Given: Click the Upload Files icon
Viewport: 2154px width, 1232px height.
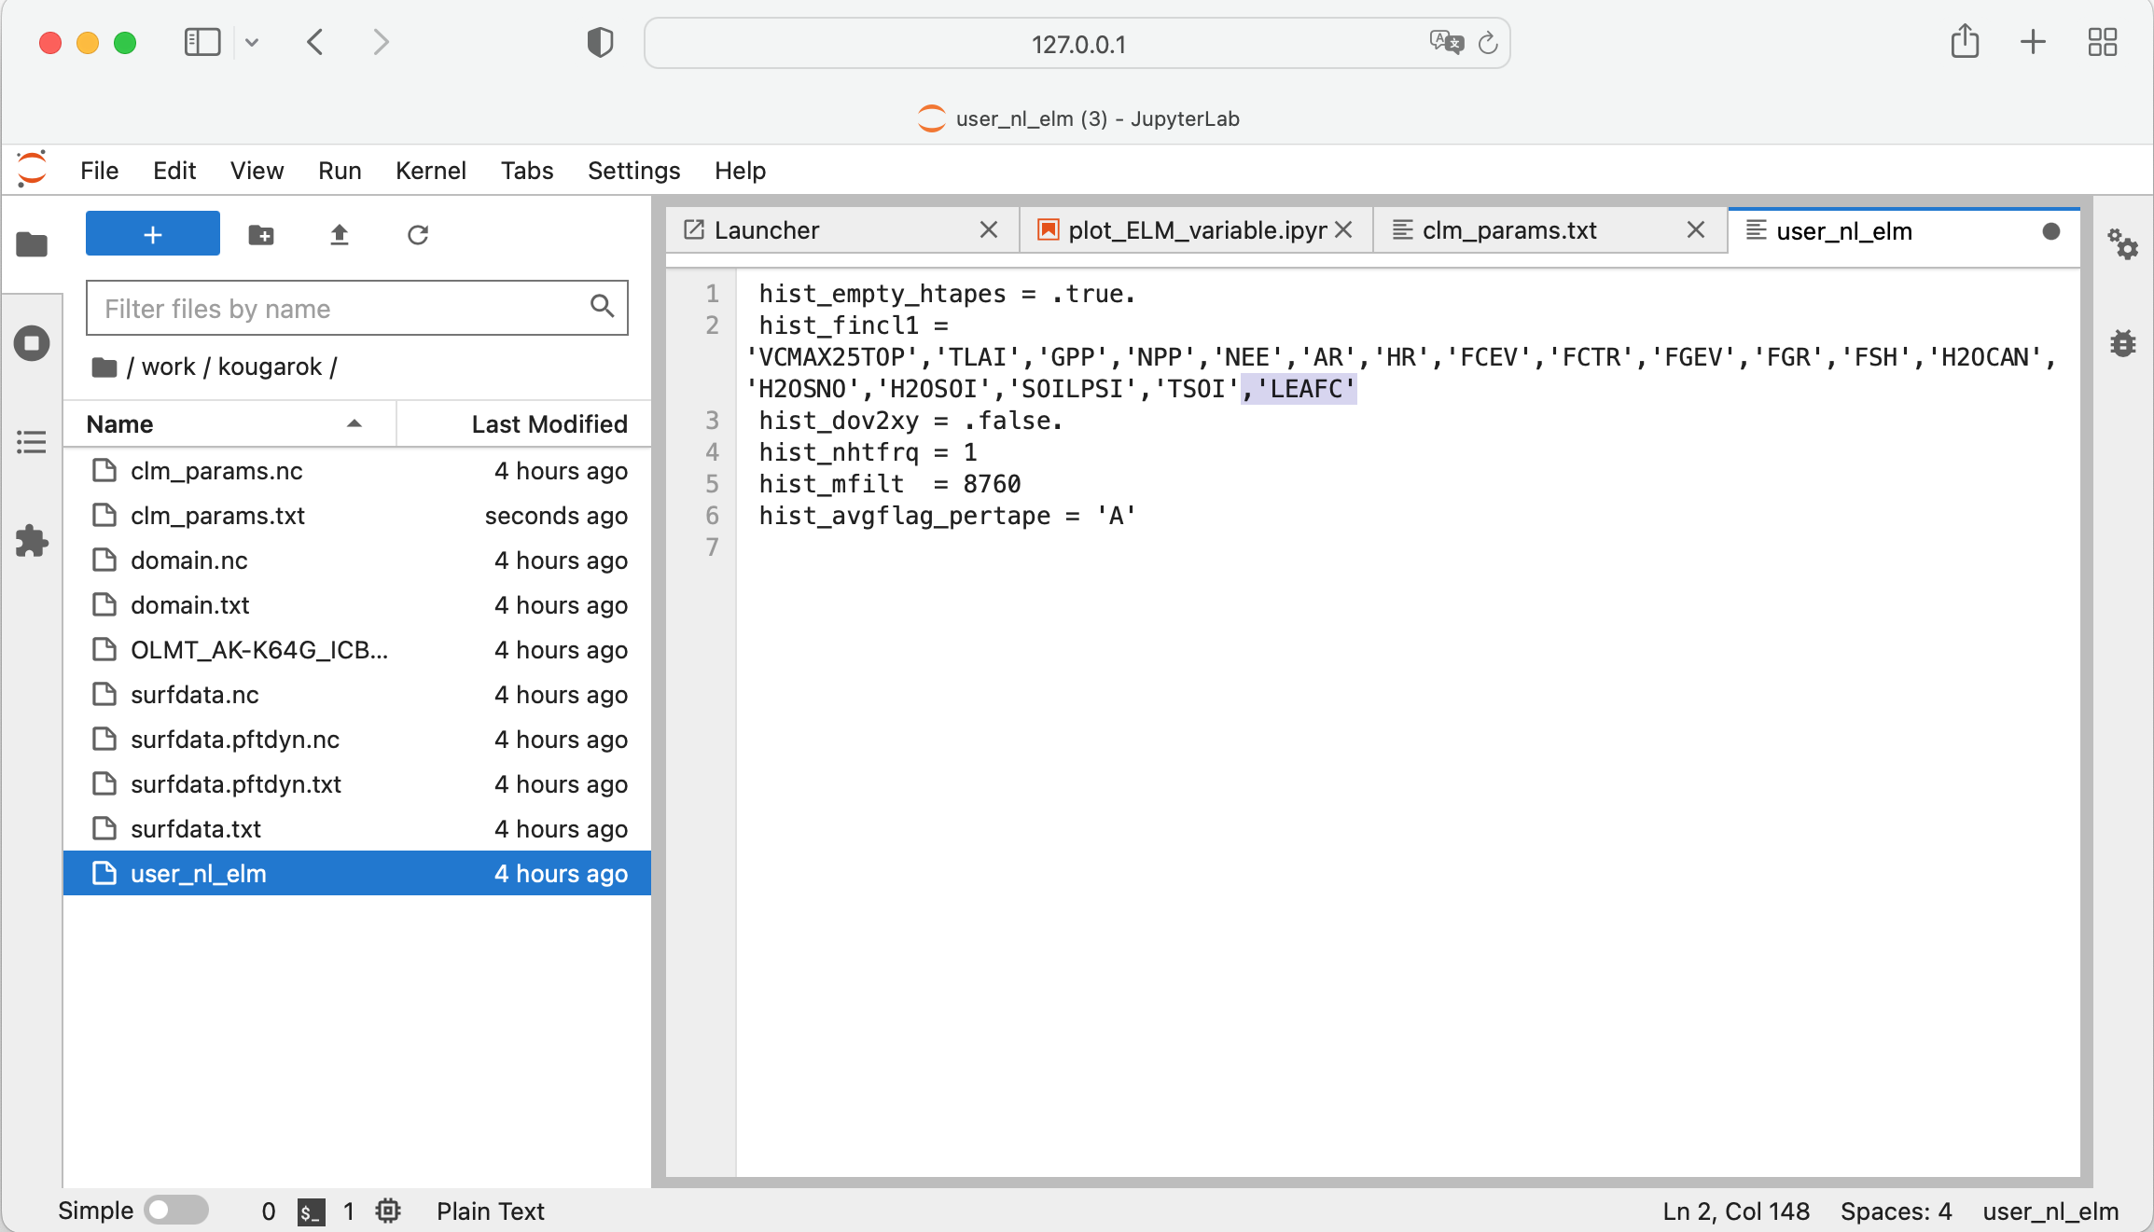Looking at the screenshot, I should (339, 235).
